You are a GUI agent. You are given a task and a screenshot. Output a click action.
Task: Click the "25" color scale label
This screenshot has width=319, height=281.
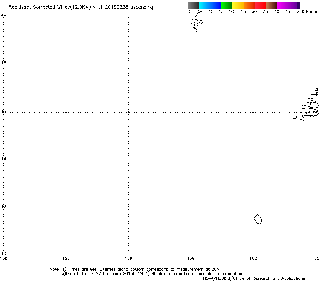tap(244, 12)
